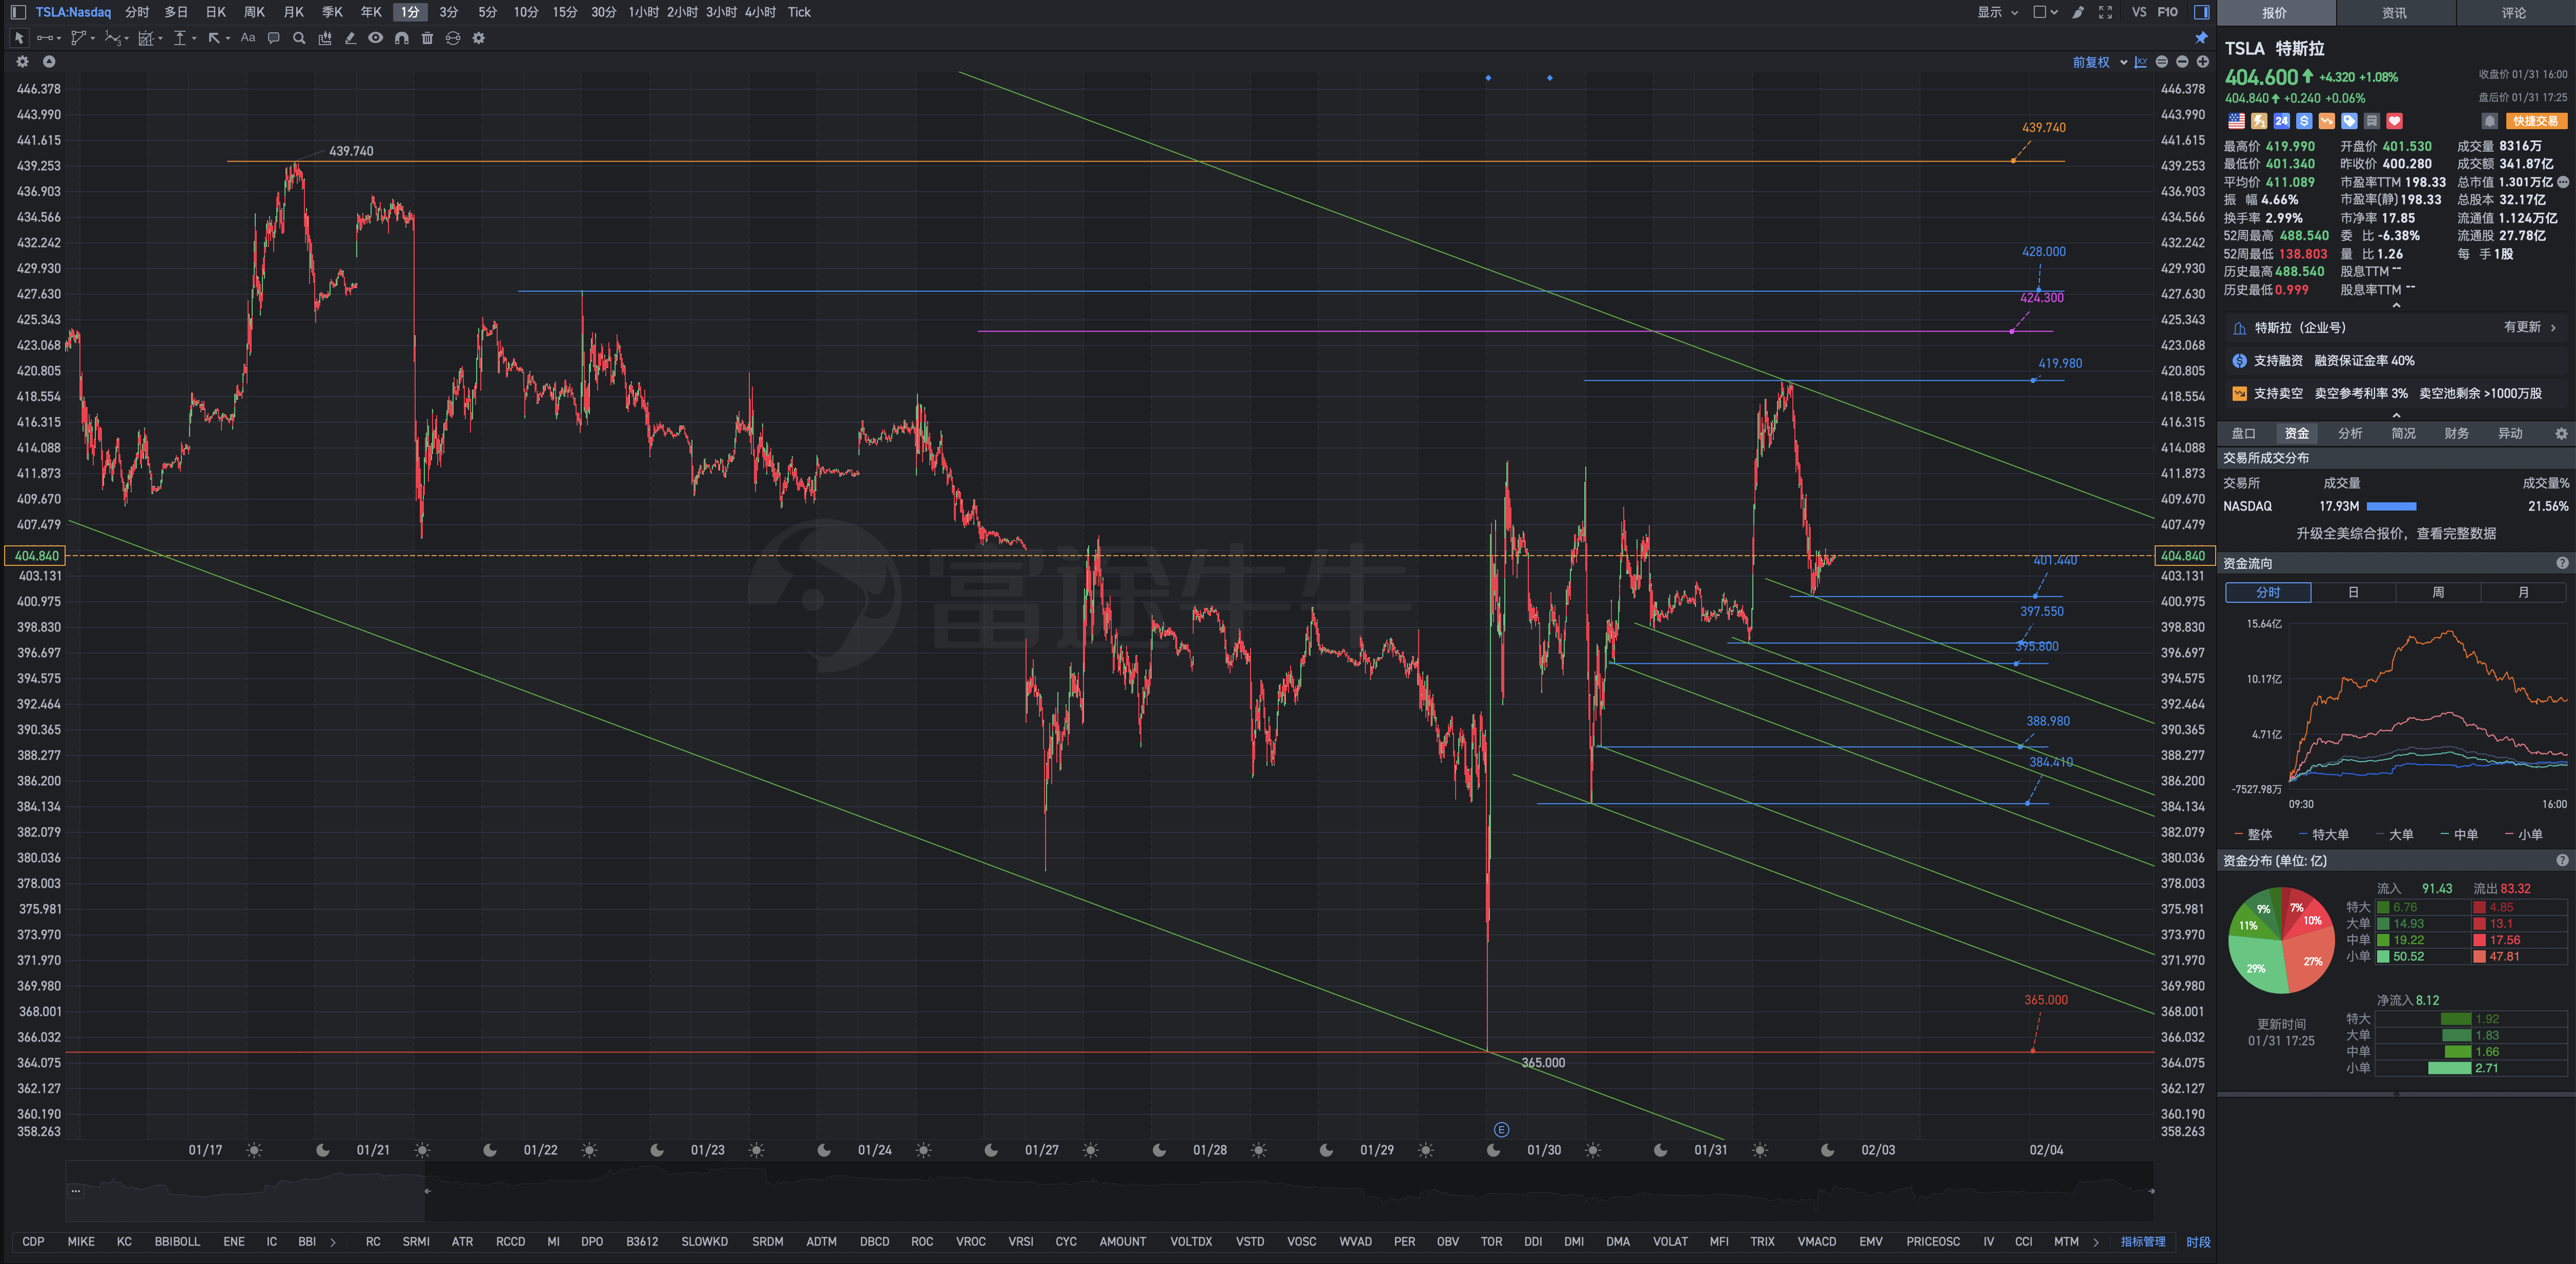Select the 日K daily chart tab
The height and width of the screenshot is (1264, 2576).
(x=216, y=12)
